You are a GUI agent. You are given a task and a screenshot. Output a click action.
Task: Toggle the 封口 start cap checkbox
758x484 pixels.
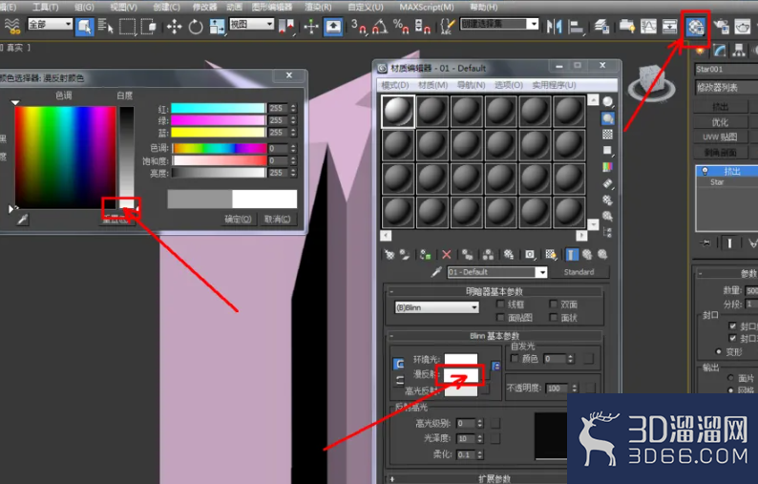pos(733,326)
